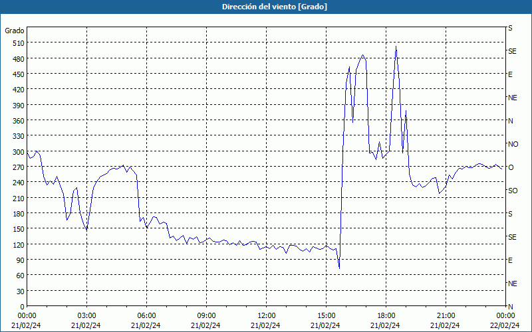Click the 'Grado' y-axis unit label

tap(15, 31)
